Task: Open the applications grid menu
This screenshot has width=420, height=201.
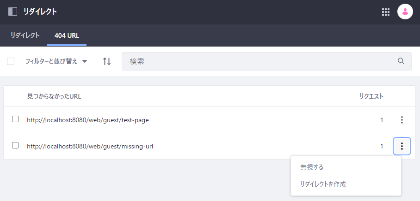Action: [x=386, y=12]
